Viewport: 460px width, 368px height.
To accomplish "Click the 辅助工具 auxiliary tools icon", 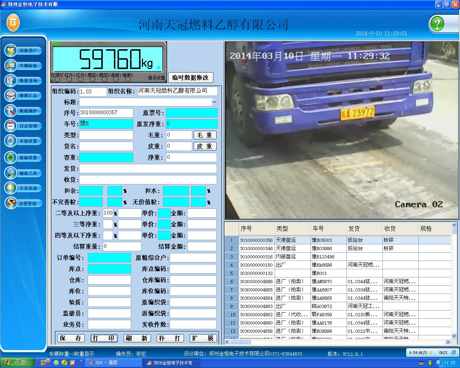I will coord(11,173).
